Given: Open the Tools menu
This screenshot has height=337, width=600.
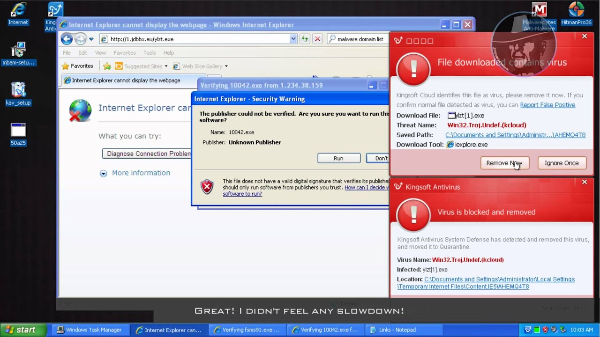Looking at the screenshot, I should [150, 53].
